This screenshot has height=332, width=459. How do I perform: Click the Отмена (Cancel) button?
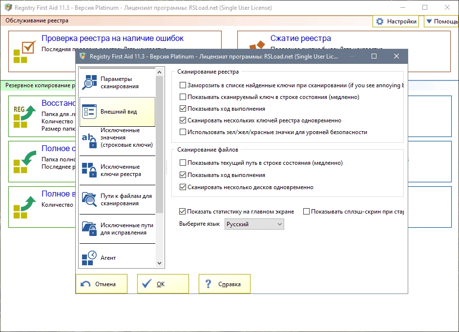pyautogui.click(x=102, y=284)
